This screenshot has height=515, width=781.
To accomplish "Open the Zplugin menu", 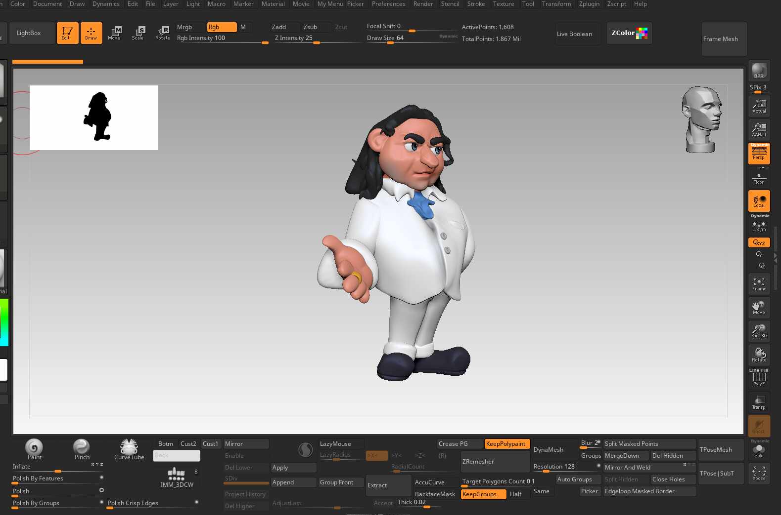I will point(589,4).
